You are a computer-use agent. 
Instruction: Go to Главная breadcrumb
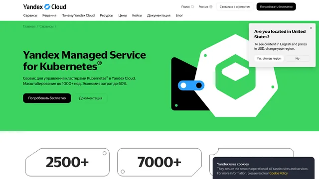pyautogui.click(x=29, y=26)
